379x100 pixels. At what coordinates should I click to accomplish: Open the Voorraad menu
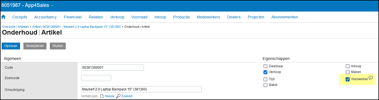[x=139, y=17]
